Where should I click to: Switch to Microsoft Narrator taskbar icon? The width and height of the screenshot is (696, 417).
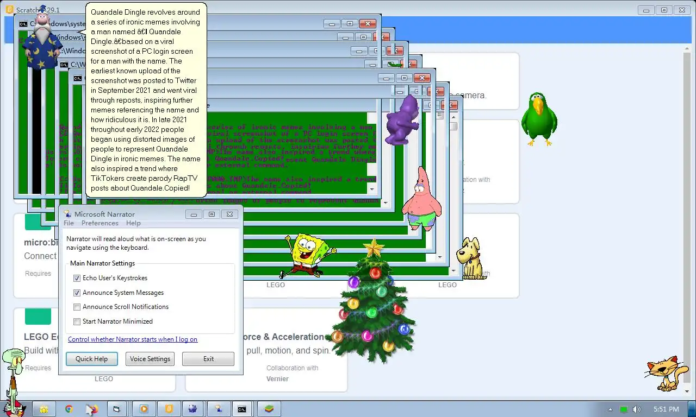[x=218, y=409]
